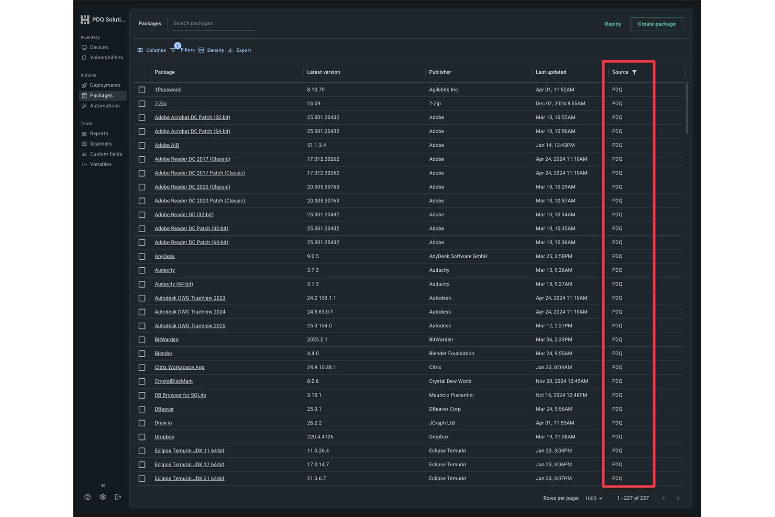
Task: Open help question mark icon
Action: point(87,497)
